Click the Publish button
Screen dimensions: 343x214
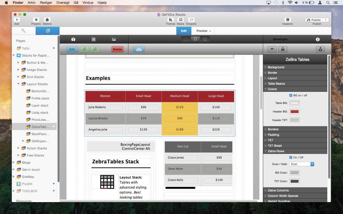(314, 20)
